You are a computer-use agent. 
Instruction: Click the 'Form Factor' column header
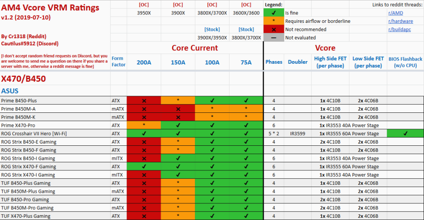click(x=119, y=61)
